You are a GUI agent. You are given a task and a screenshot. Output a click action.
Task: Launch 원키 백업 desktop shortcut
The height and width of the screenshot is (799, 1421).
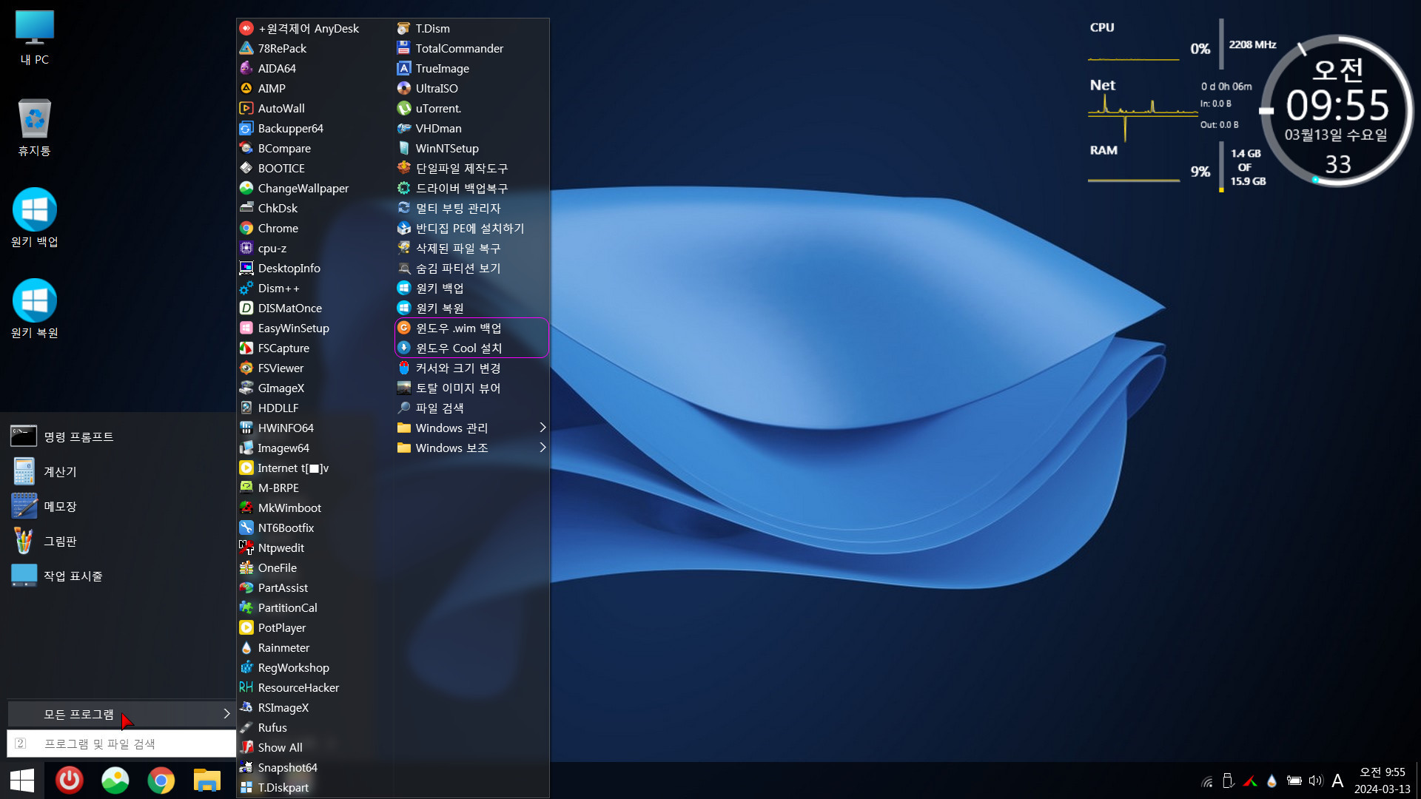(35, 218)
